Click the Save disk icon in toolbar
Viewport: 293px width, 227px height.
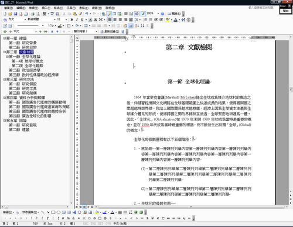15,14
